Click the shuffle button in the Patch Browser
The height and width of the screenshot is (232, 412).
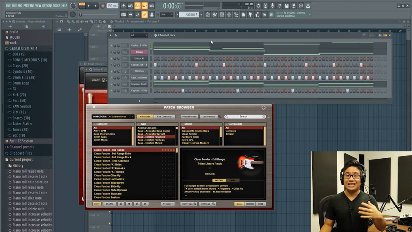point(110,204)
